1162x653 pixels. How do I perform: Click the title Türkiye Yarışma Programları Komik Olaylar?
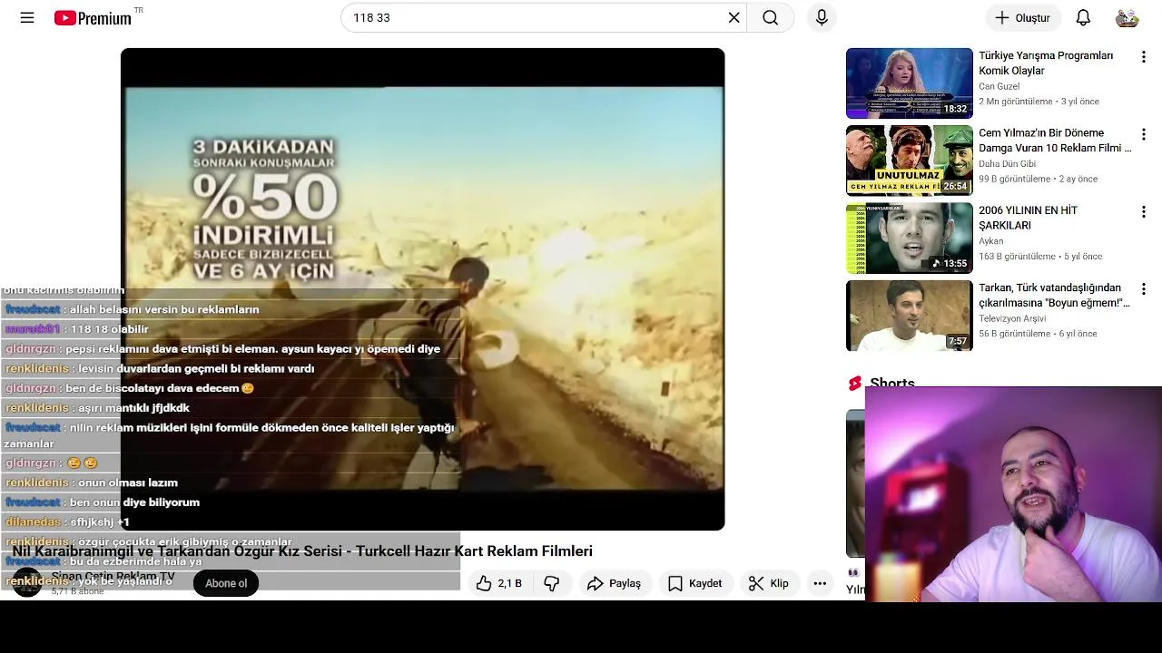(x=1046, y=63)
